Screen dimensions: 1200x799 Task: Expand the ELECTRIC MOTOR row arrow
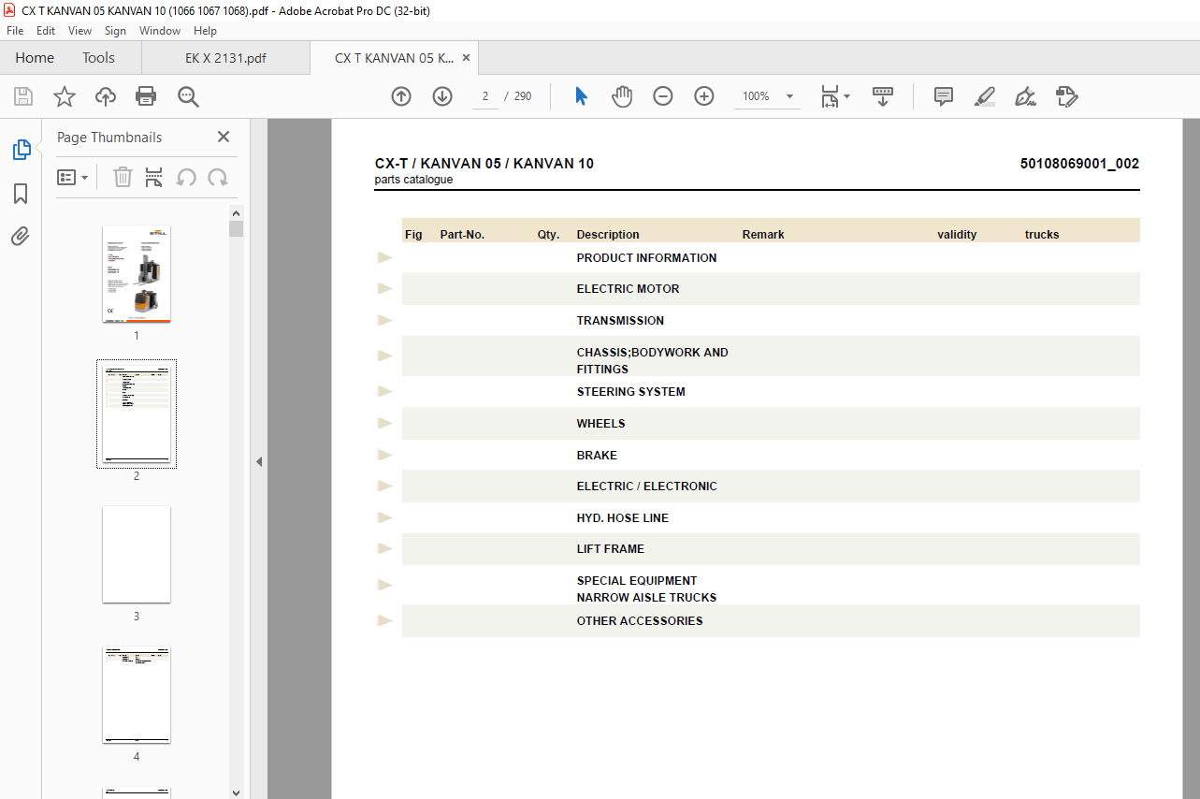tap(384, 289)
